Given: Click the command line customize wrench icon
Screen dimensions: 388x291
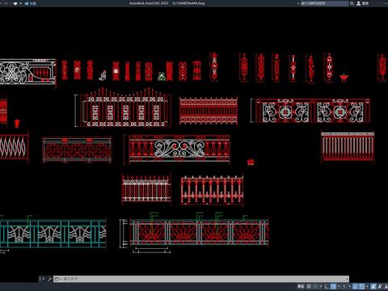Looking at the screenshot, I should pyautogui.click(x=49, y=279).
